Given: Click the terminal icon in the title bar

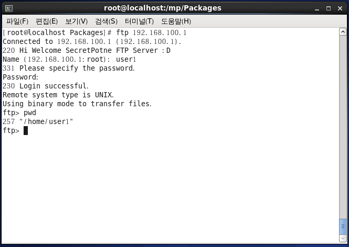Looking at the screenshot, I should pos(9,8).
